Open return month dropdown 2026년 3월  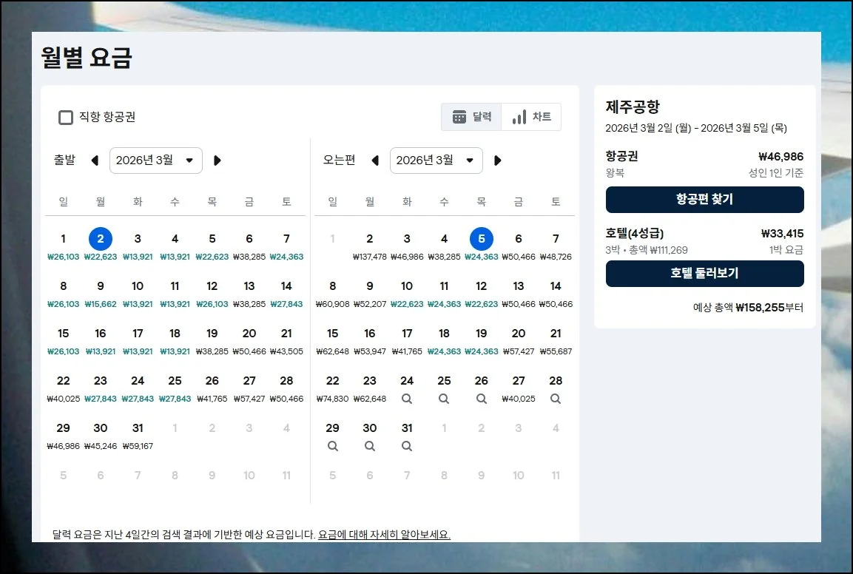pyautogui.click(x=436, y=161)
